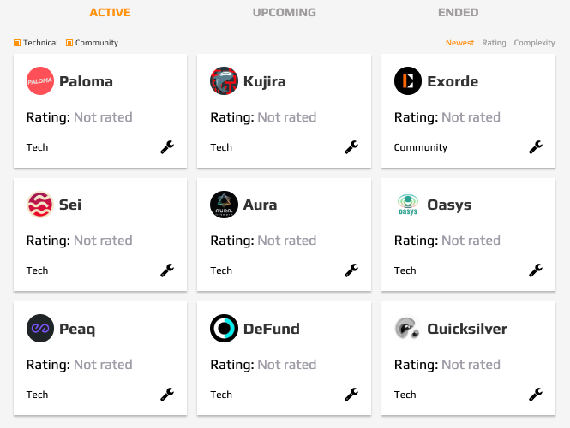Click the wrench icon on DeFund card

[351, 395]
